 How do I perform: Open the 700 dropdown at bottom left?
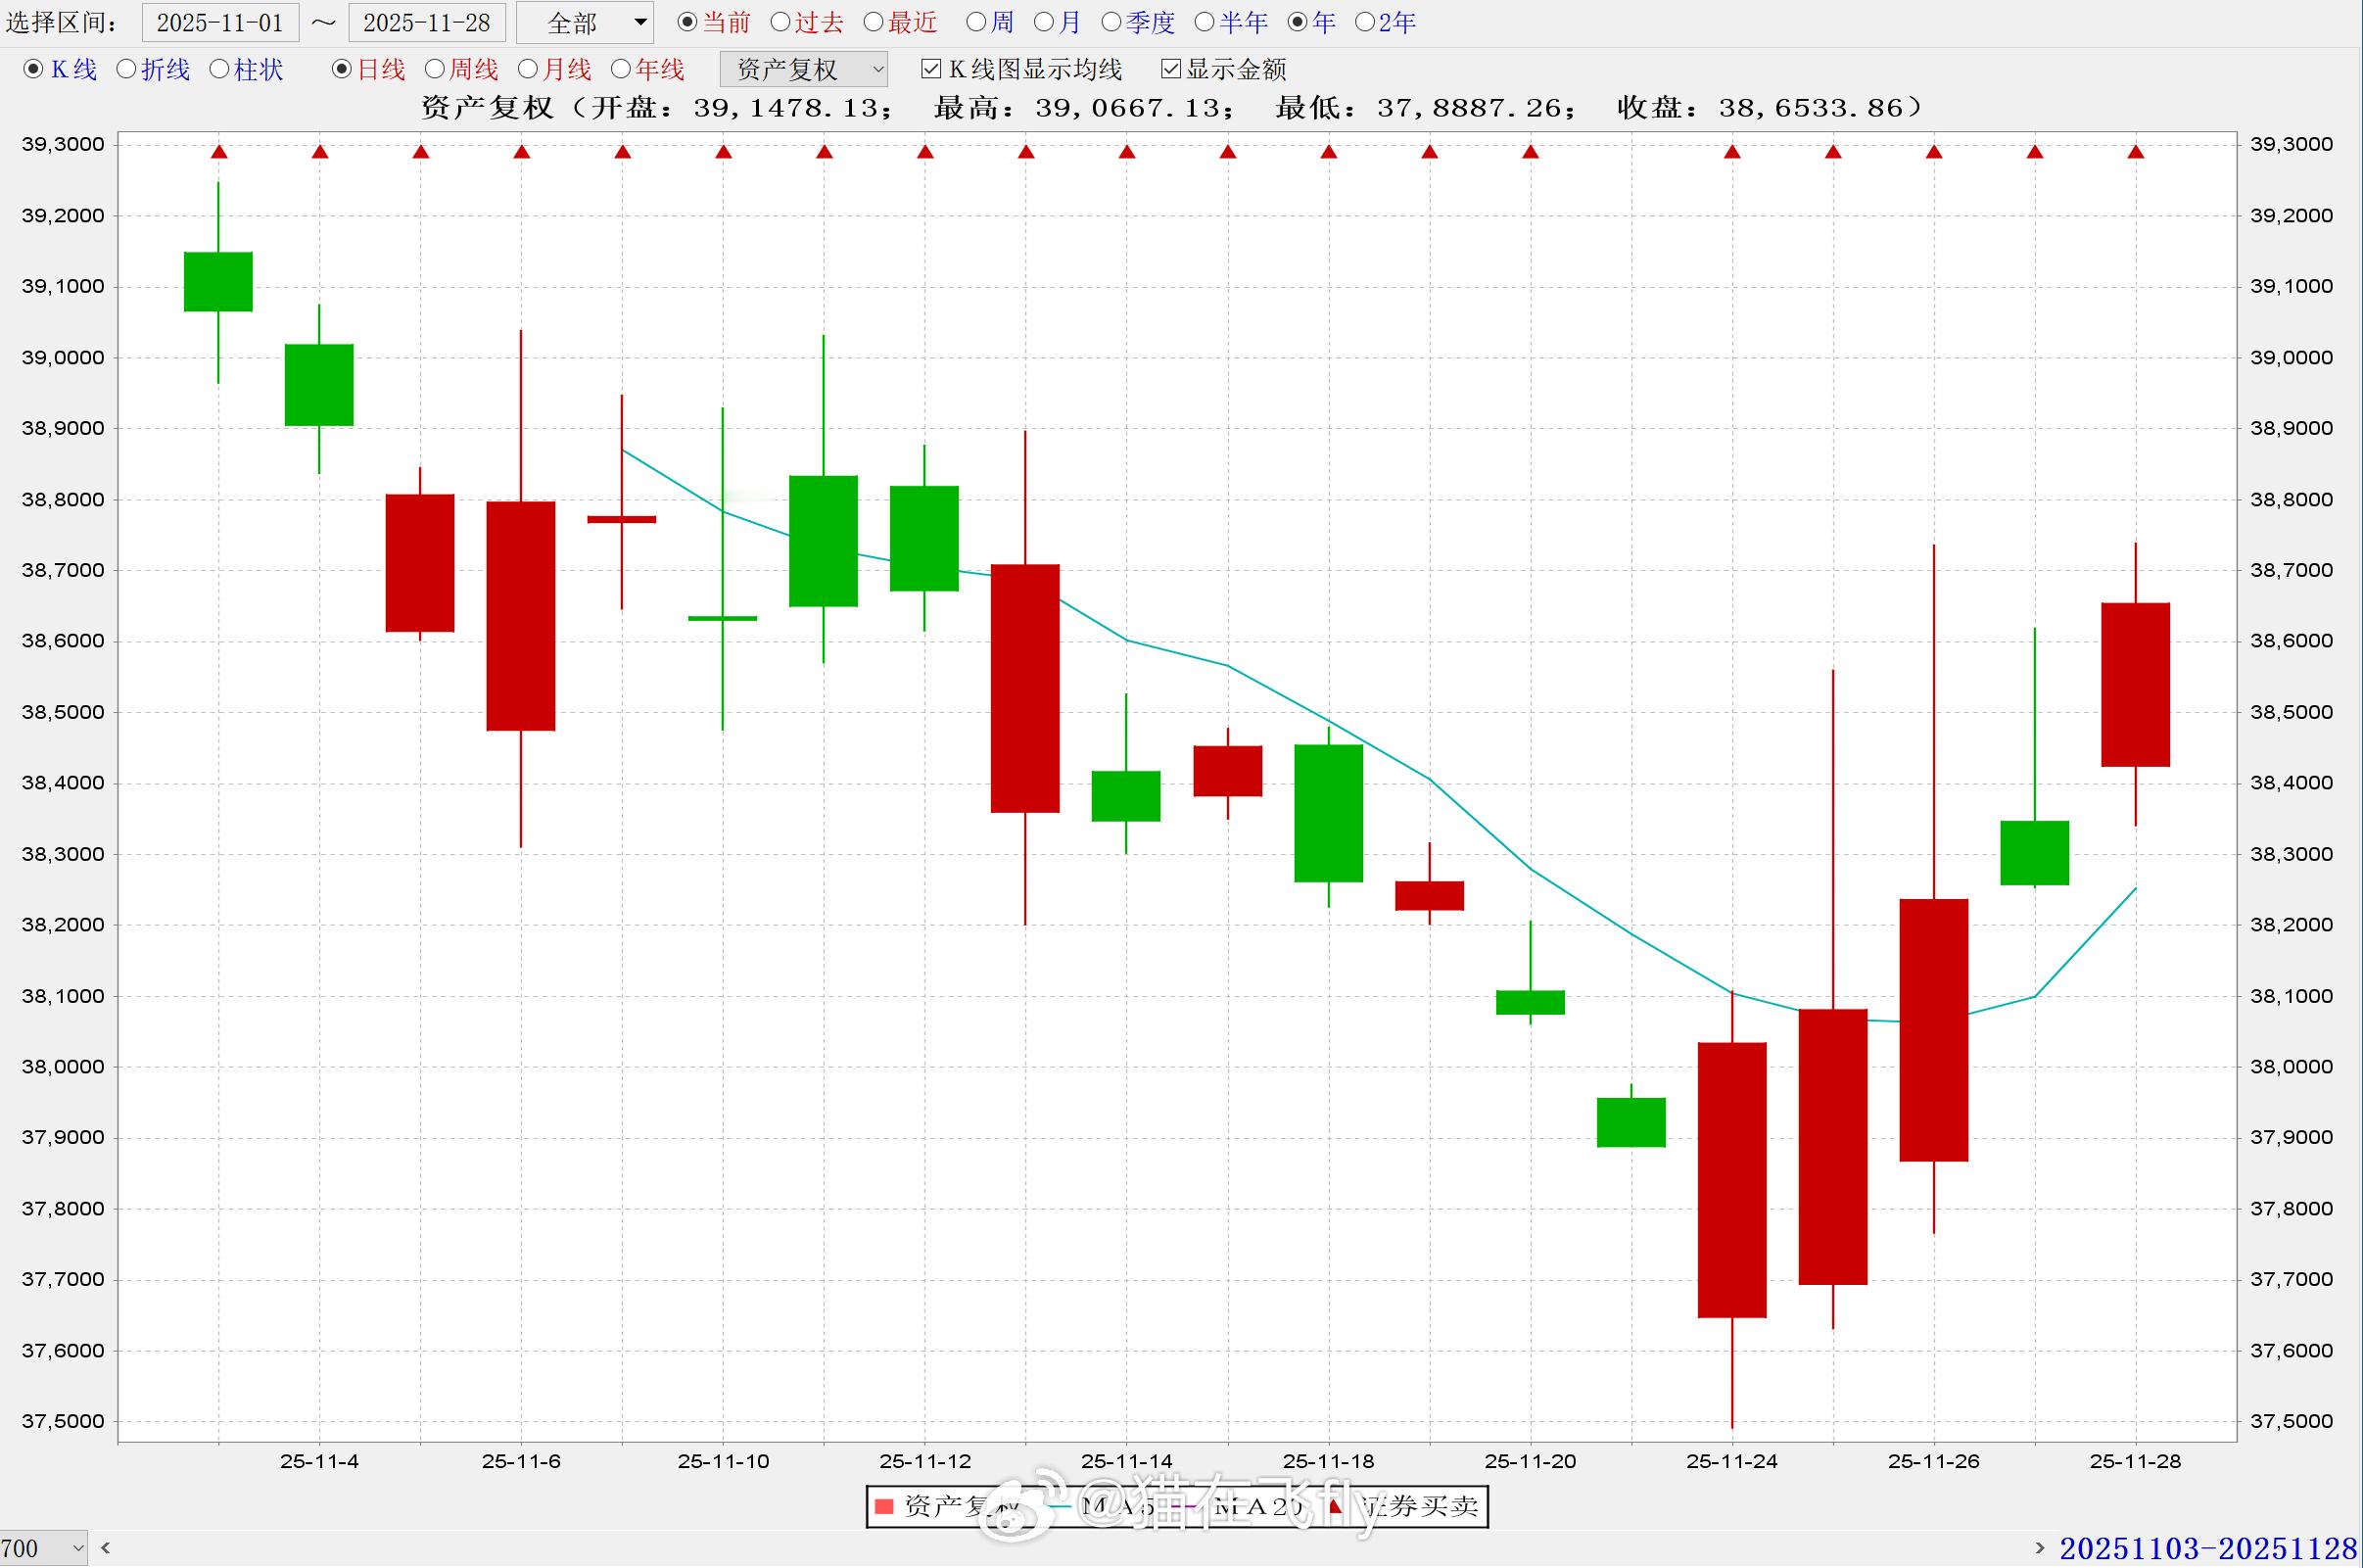pyautogui.click(x=44, y=1548)
